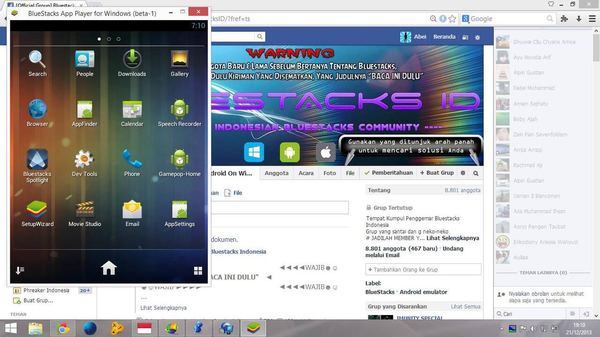Open the Anggota tab
The height and width of the screenshot is (337, 600).
pos(276,173)
